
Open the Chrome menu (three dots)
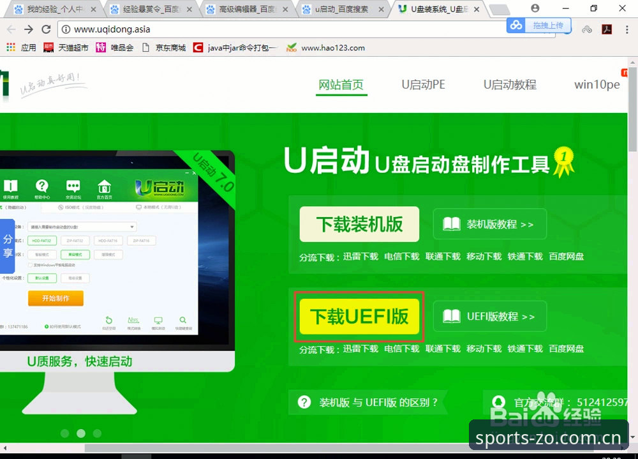click(627, 29)
